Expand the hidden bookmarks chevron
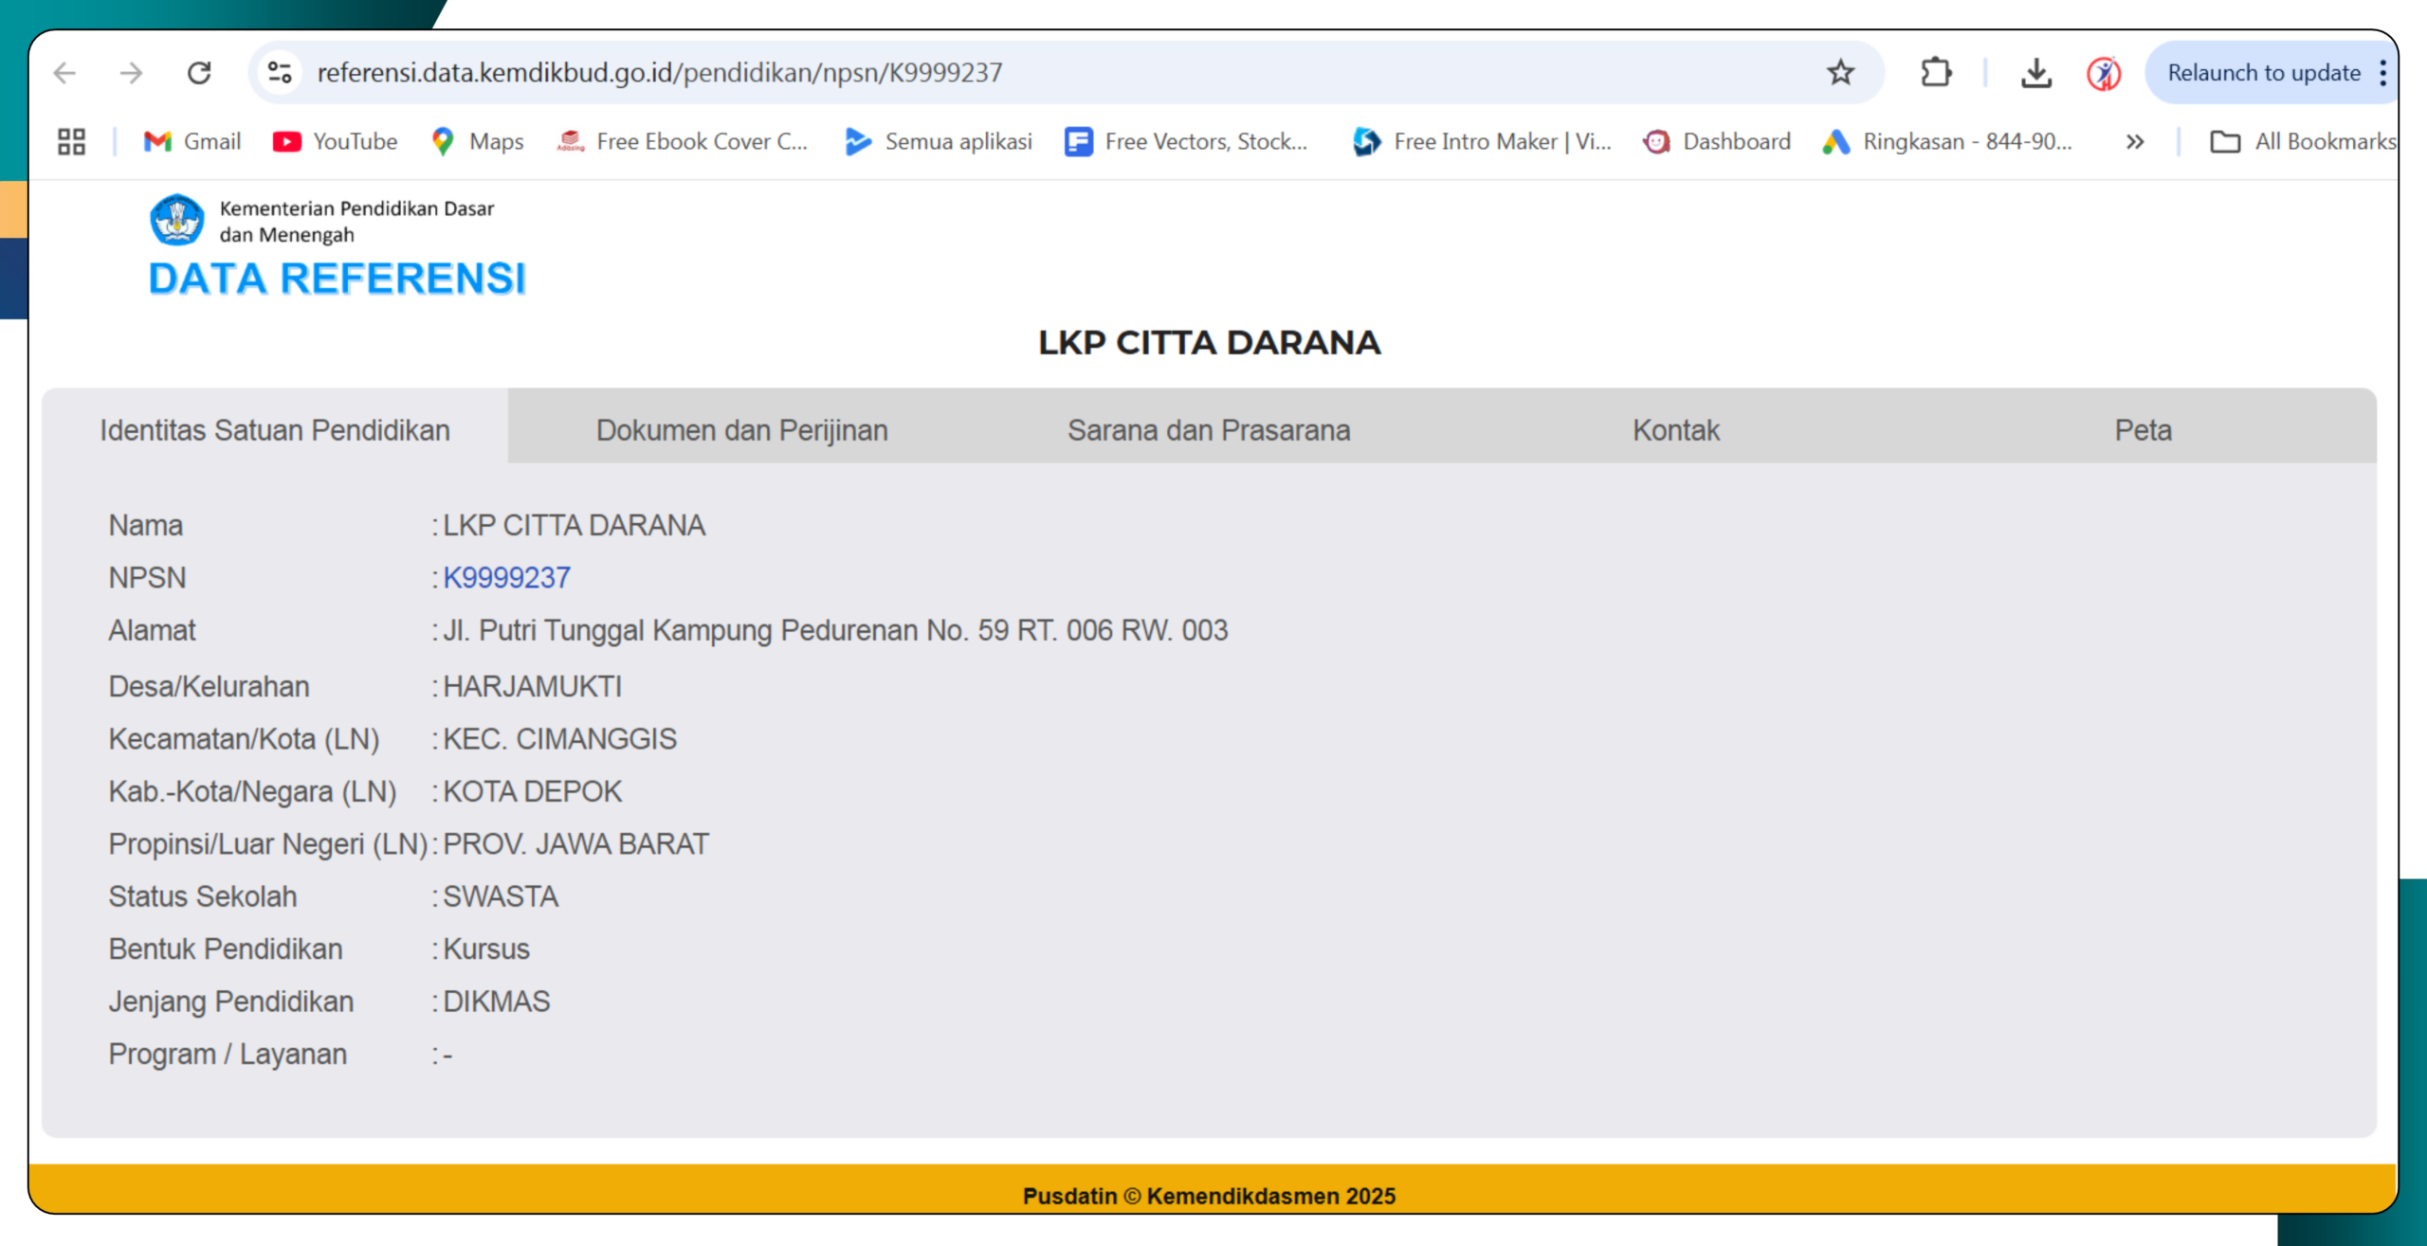The height and width of the screenshot is (1246, 2427). tap(2134, 142)
